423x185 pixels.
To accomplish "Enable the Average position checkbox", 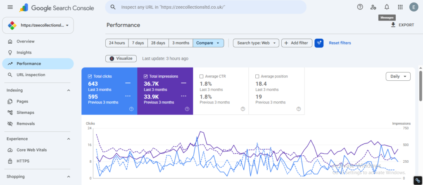I will [257, 76].
